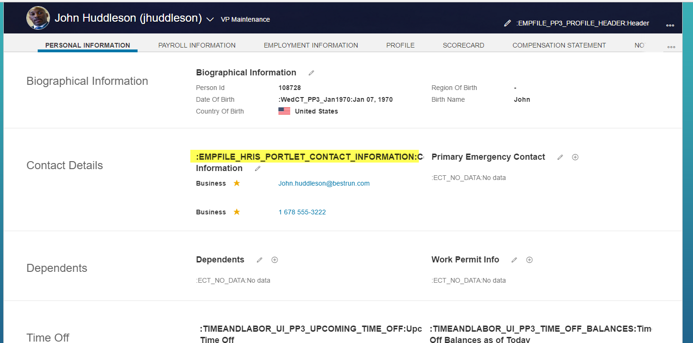Select the Scorecard tab
Image resolution: width=693 pixels, height=343 pixels.
(x=464, y=45)
